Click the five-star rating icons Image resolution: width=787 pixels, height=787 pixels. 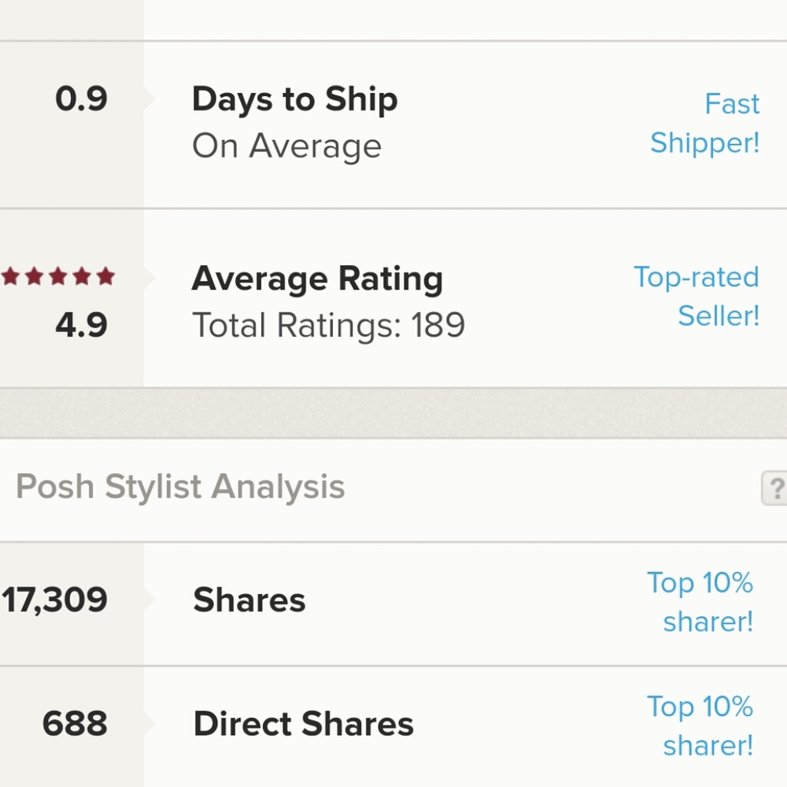(58, 277)
